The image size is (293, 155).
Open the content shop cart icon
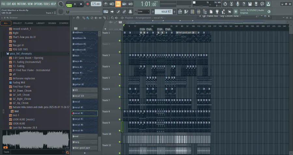[236, 12]
